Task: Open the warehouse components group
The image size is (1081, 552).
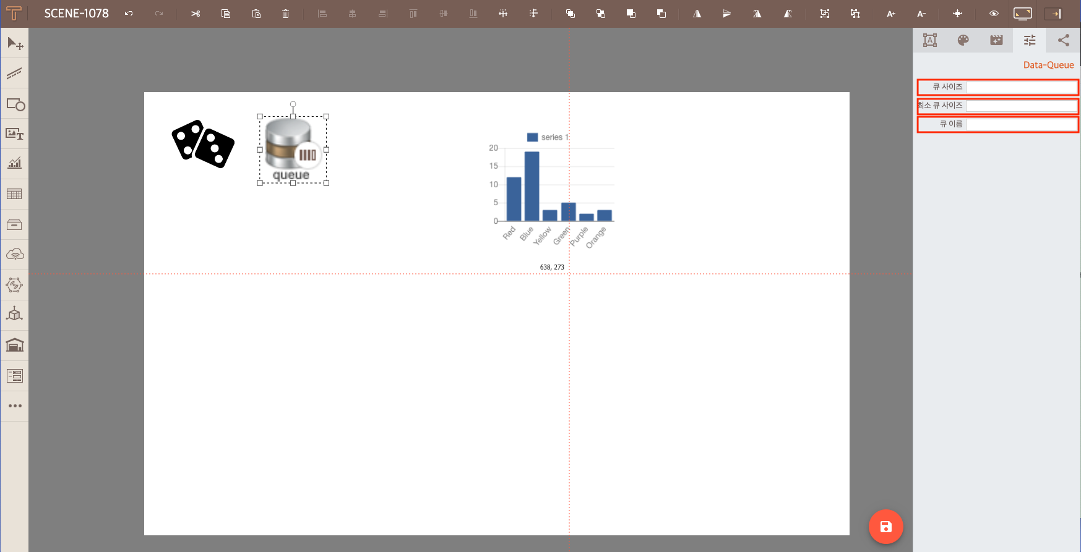Action: click(x=15, y=345)
